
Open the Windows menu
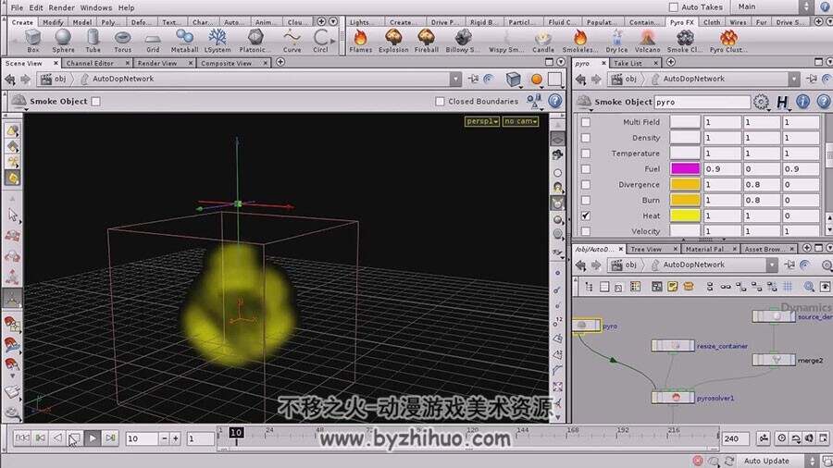coord(95,7)
